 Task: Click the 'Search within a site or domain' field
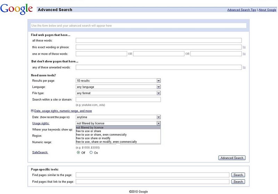point(118,100)
